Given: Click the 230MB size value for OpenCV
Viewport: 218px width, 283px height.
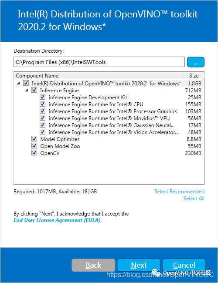Looking at the screenshot, I should point(193,153).
